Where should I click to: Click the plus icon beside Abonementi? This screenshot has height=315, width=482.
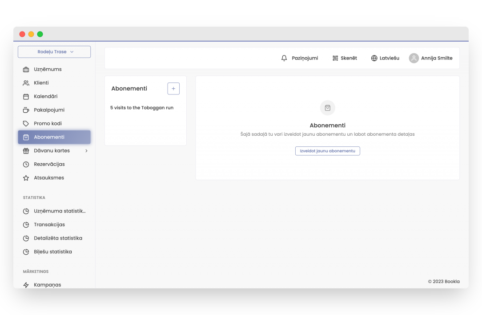coord(173,89)
